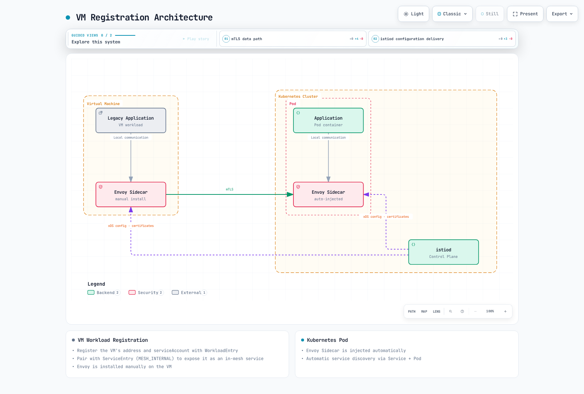The height and width of the screenshot is (394, 584).
Task: Click the Kubernetes Pod card heading
Action: pyautogui.click(x=327, y=340)
